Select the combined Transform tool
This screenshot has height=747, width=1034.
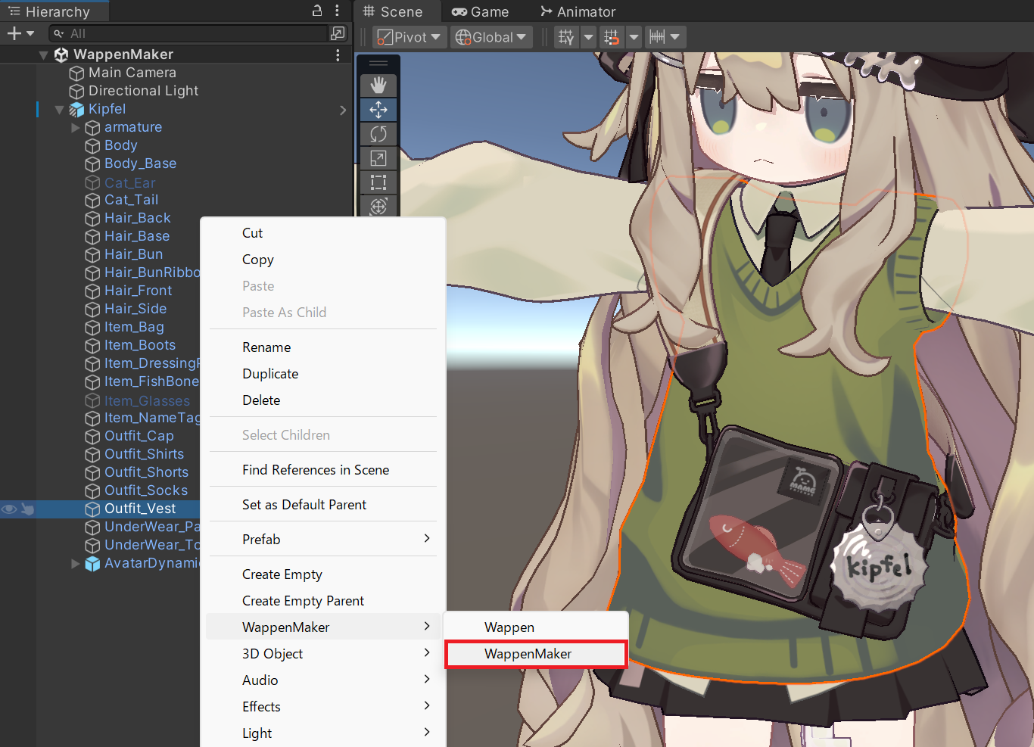tap(378, 206)
